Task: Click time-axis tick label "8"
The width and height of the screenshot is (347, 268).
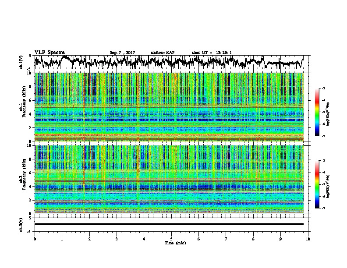Action: pyautogui.click(x=253, y=239)
